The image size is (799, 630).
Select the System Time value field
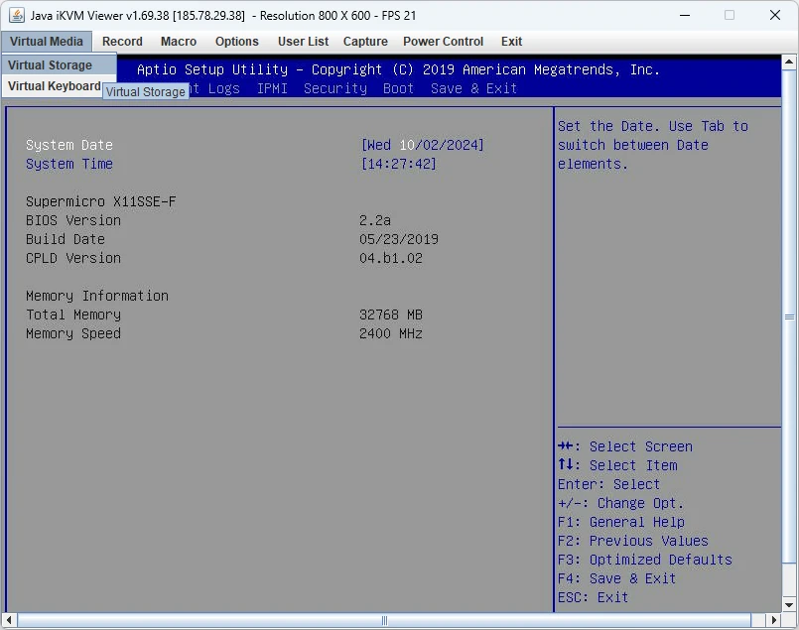tap(398, 164)
